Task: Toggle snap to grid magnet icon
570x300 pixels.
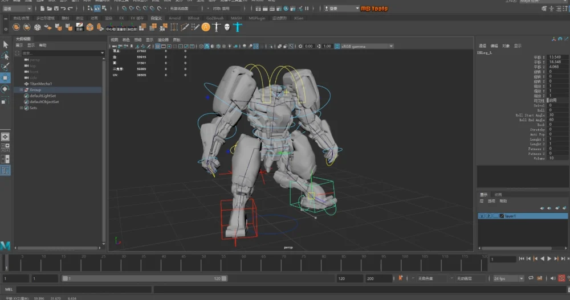Action: tap(125, 9)
